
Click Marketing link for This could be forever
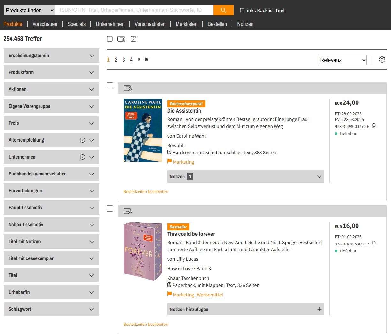pos(184,295)
